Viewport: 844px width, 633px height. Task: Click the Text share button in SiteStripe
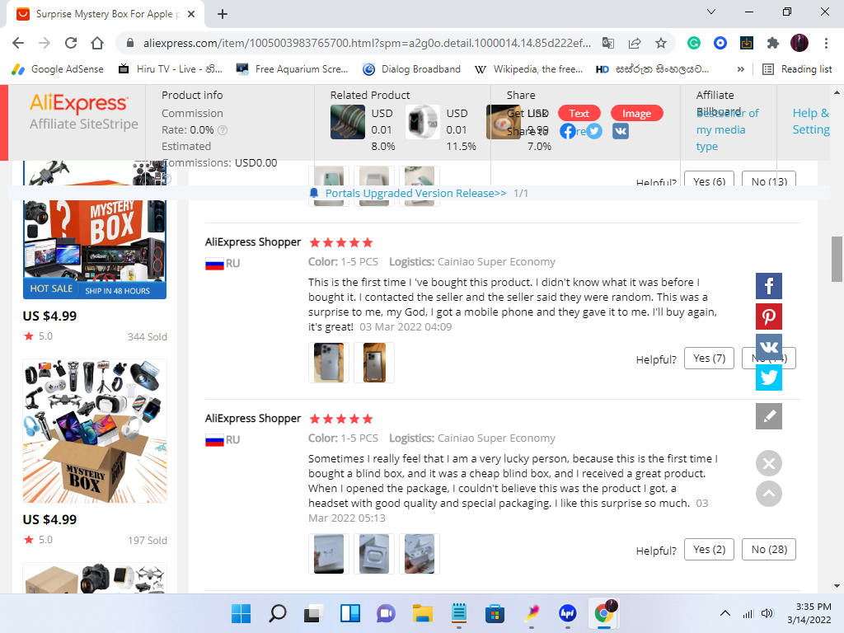coord(579,113)
